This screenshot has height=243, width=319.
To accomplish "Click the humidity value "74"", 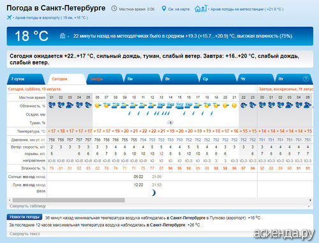I will click(115, 168).
